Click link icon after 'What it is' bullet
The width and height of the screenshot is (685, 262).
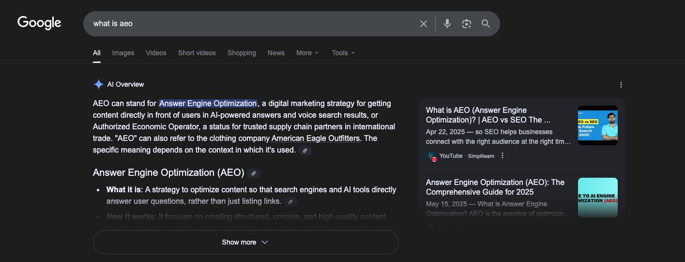tap(290, 202)
